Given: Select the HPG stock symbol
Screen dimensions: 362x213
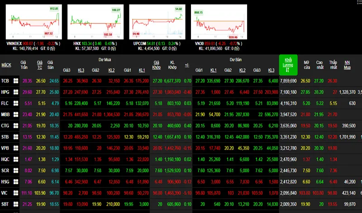Looking at the screenshot, I should click(x=5, y=92).
